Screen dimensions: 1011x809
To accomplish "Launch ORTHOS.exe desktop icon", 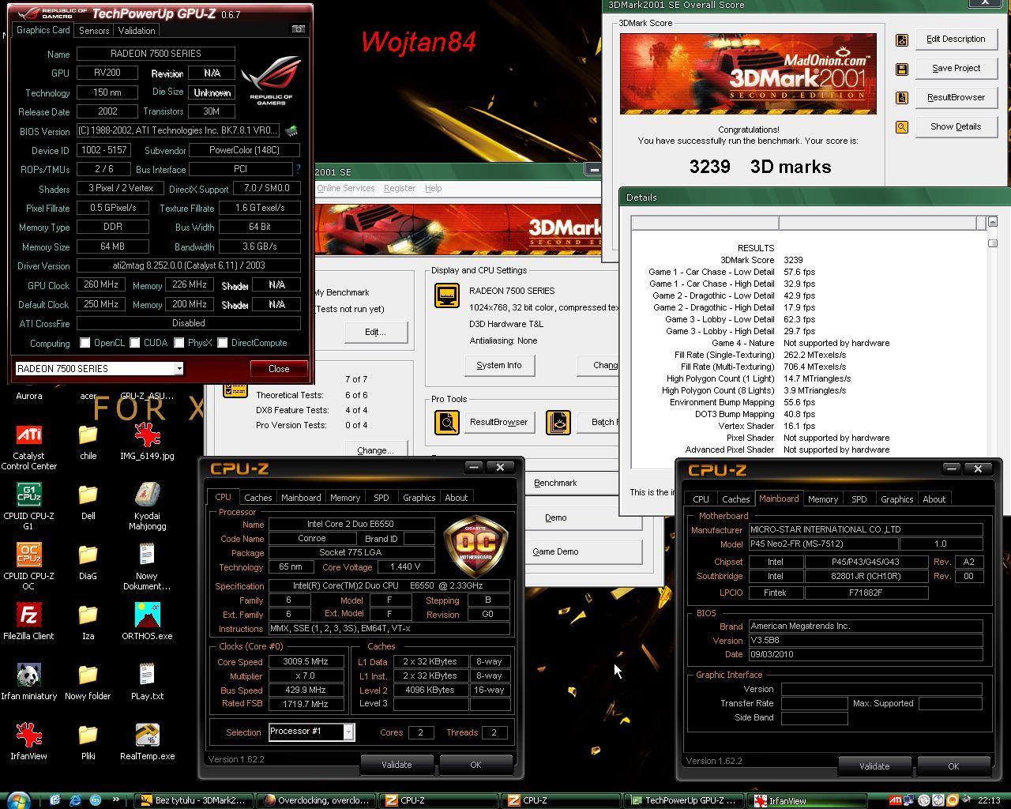I will pyautogui.click(x=147, y=622).
